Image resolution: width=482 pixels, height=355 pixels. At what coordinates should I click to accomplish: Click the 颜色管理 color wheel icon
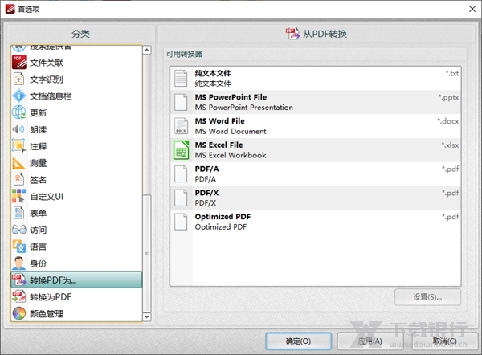(19, 313)
